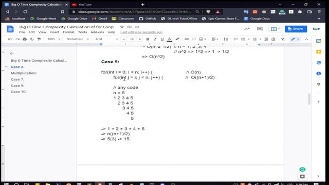Open the highlight color picker
Image resolution: width=329 pixels, height=185 pixels.
(177, 39)
